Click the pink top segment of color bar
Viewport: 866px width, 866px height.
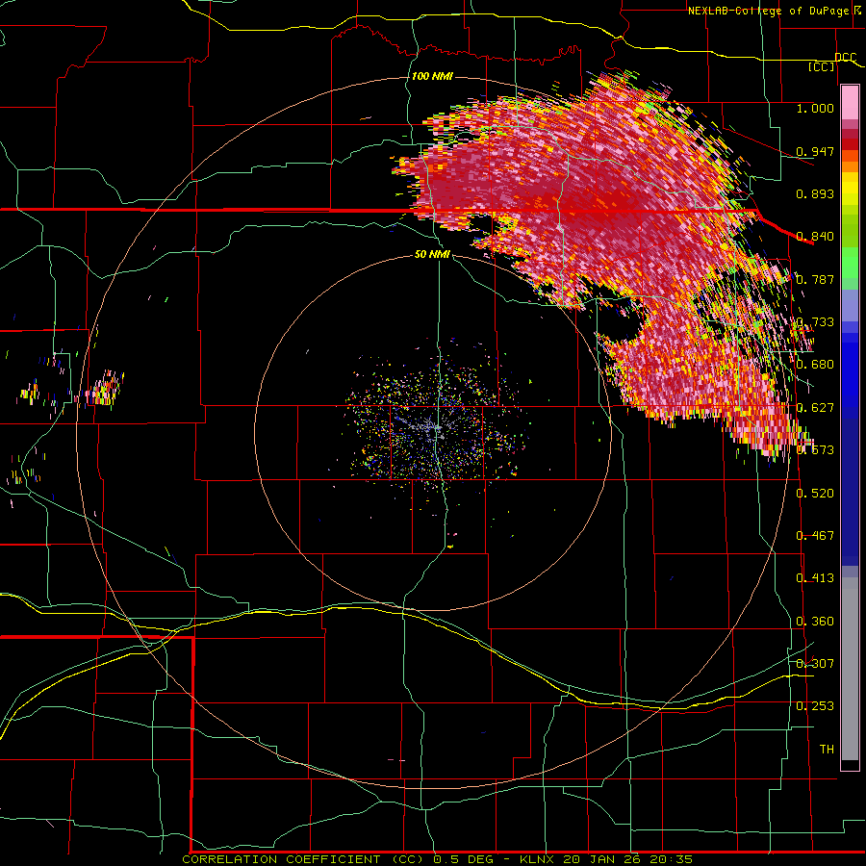pyautogui.click(x=850, y=103)
